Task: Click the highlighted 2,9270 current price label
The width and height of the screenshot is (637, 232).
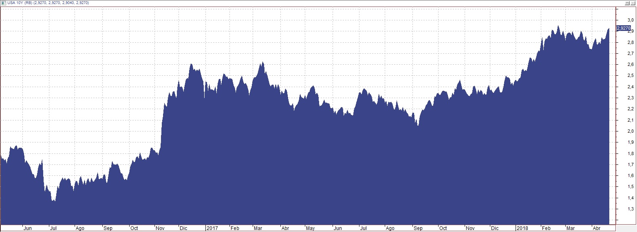Action: pyautogui.click(x=624, y=28)
